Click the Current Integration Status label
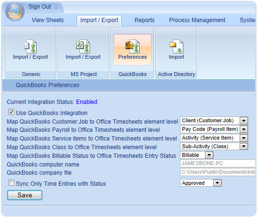The image size is (258, 218). [40, 102]
